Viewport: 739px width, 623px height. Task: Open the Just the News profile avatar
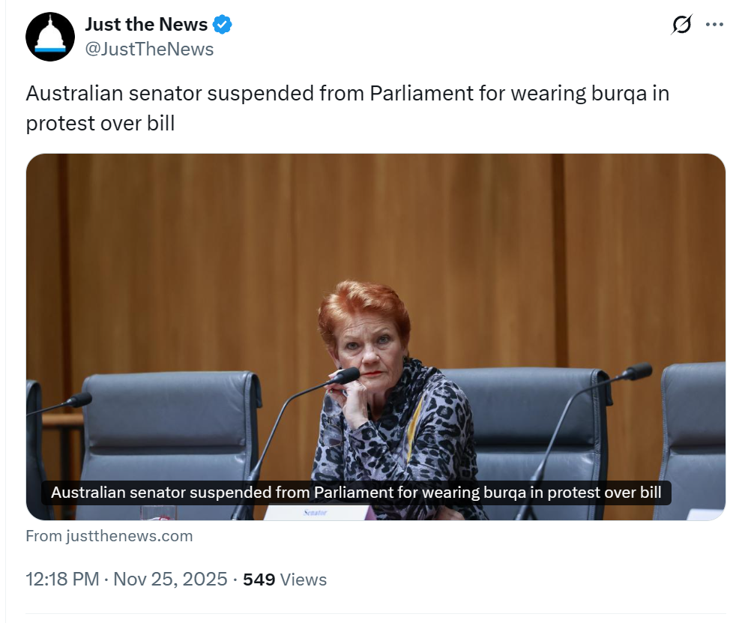tap(50, 37)
